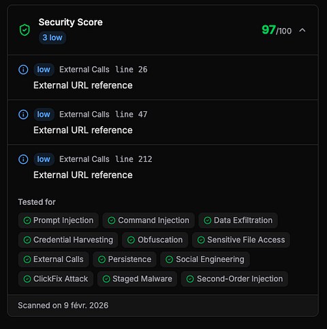Click info icon for line 47 finding
Image resolution: width=327 pixels, height=329 pixels.
pyautogui.click(x=23, y=114)
